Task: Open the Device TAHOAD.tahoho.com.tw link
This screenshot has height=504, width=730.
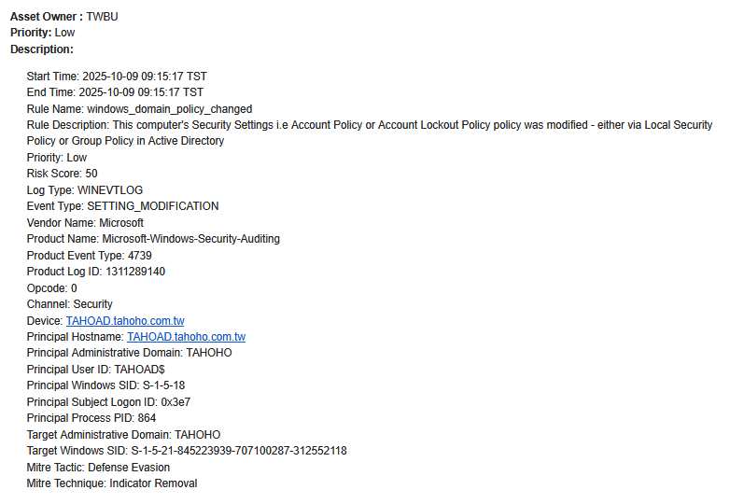Action: click(124, 321)
